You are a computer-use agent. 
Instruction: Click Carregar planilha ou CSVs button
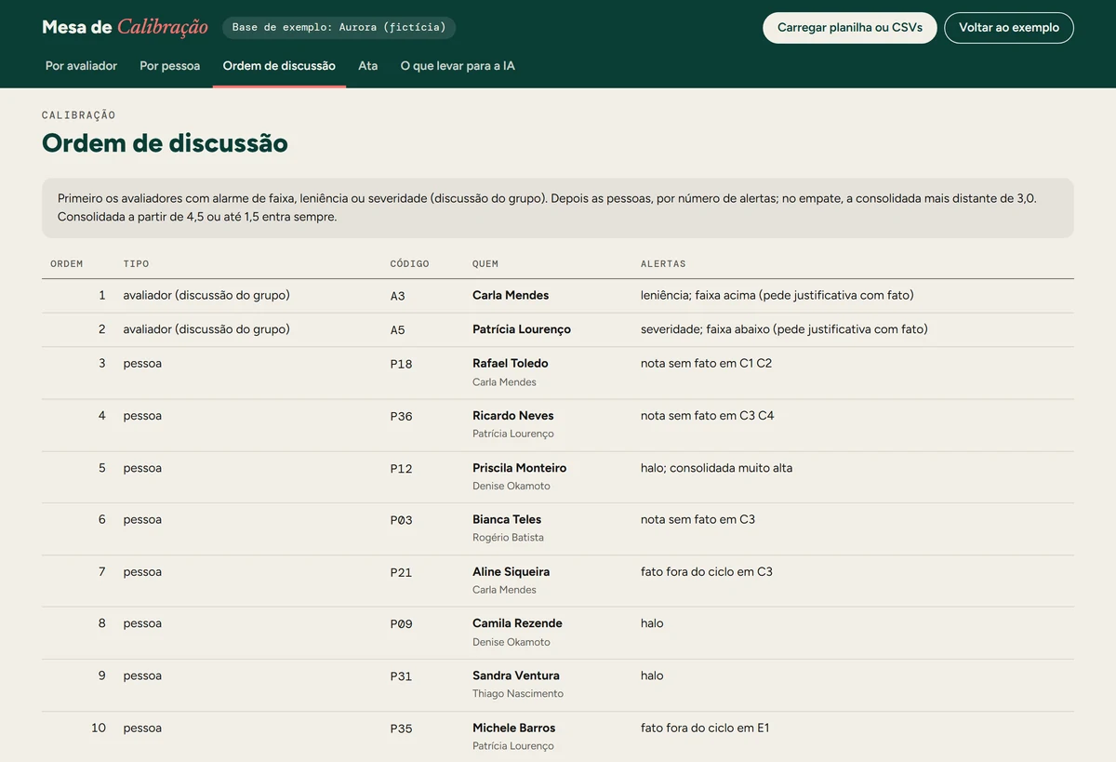pyautogui.click(x=850, y=28)
